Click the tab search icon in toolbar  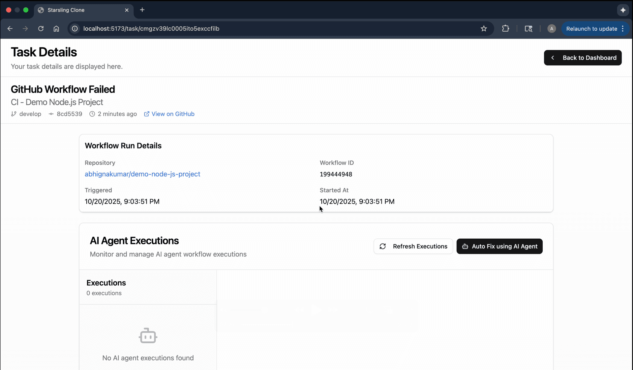(x=528, y=29)
